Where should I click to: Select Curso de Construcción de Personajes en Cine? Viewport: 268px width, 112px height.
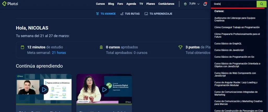pos(239,111)
